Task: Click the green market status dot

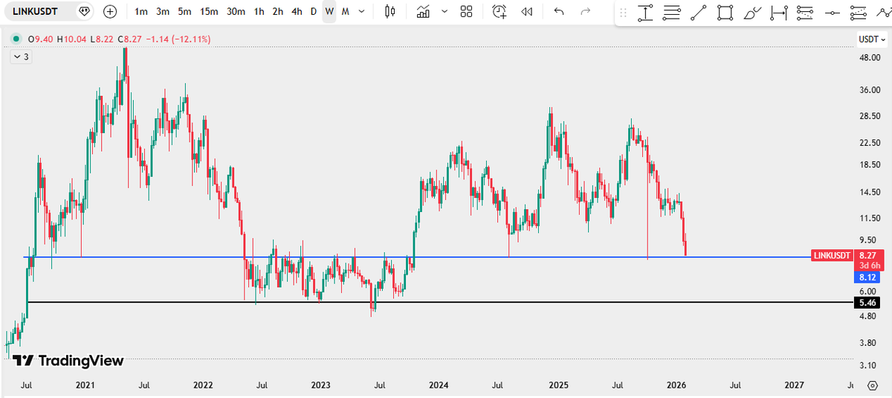Action: click(x=15, y=39)
